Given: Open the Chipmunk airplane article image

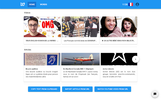Looking at the screenshot, I should 80,59.
